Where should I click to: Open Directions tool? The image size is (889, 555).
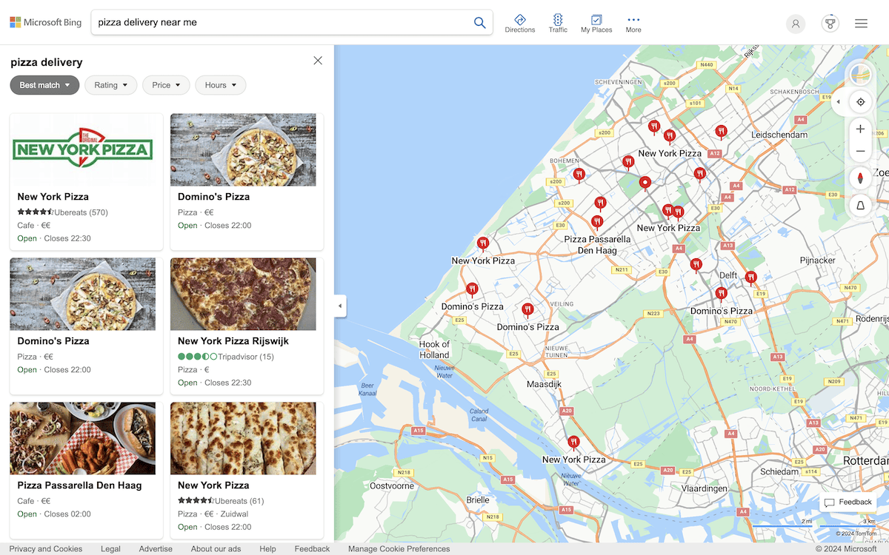pos(520,23)
